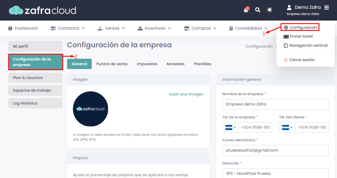337x178 pixels.
Task: Click the Correo electrónico field
Action: (x=275, y=150)
